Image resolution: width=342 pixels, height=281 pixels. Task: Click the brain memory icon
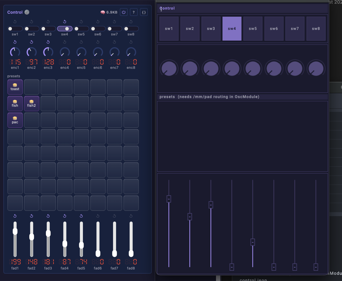[103, 12]
